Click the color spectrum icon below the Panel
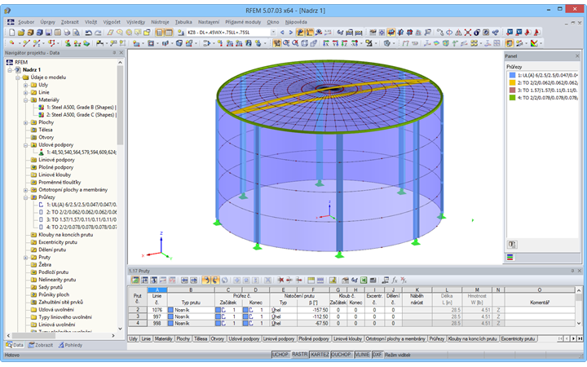This screenshot has width=587, height=367. click(x=510, y=257)
